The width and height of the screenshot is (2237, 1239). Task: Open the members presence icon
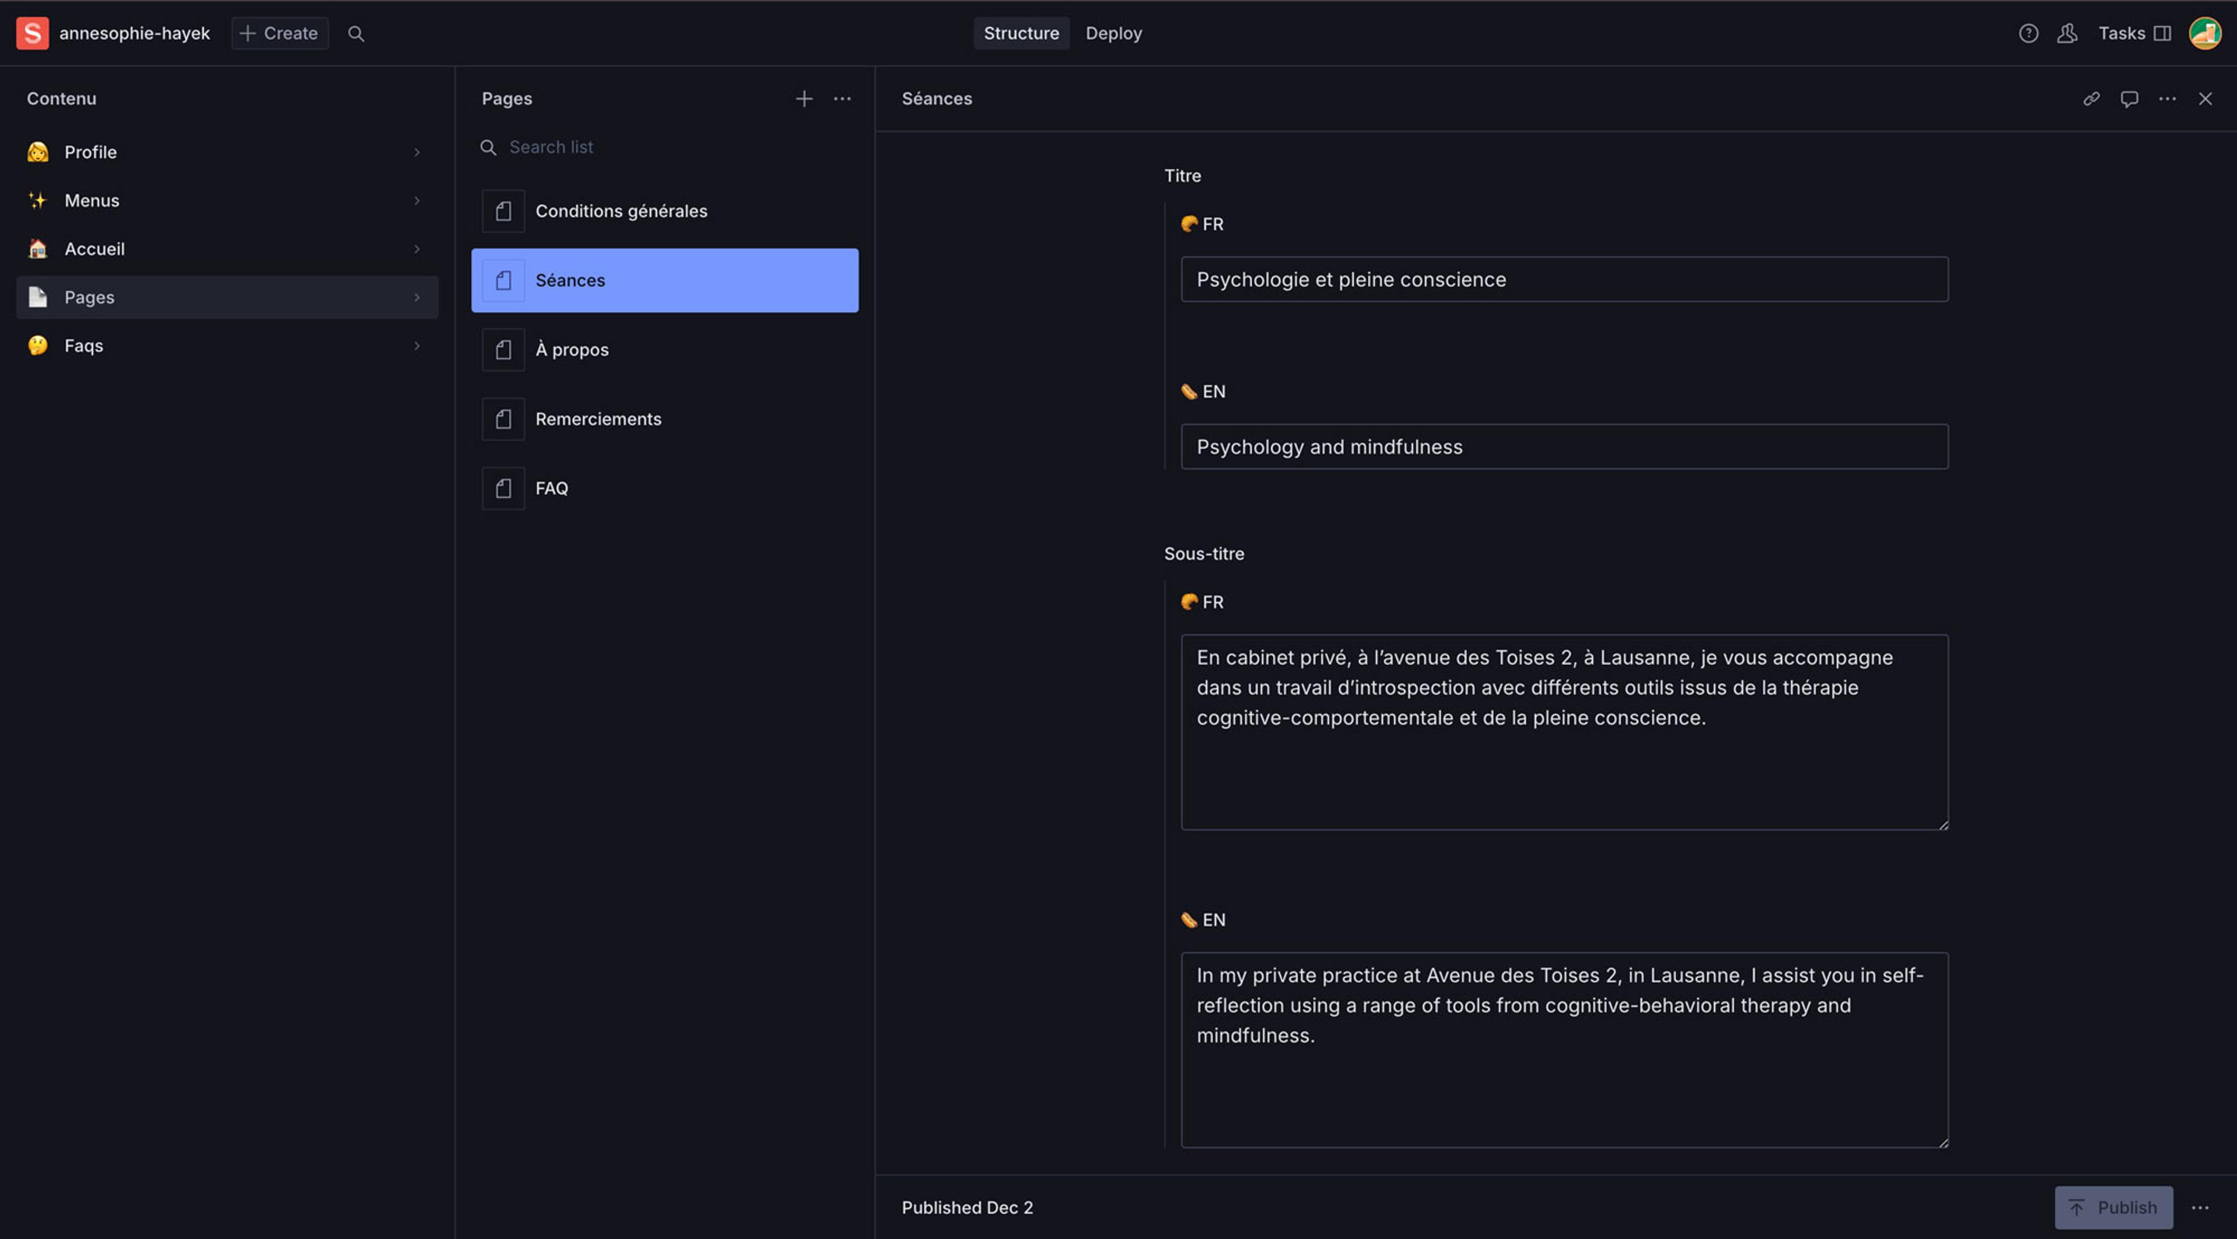[x=2067, y=33]
